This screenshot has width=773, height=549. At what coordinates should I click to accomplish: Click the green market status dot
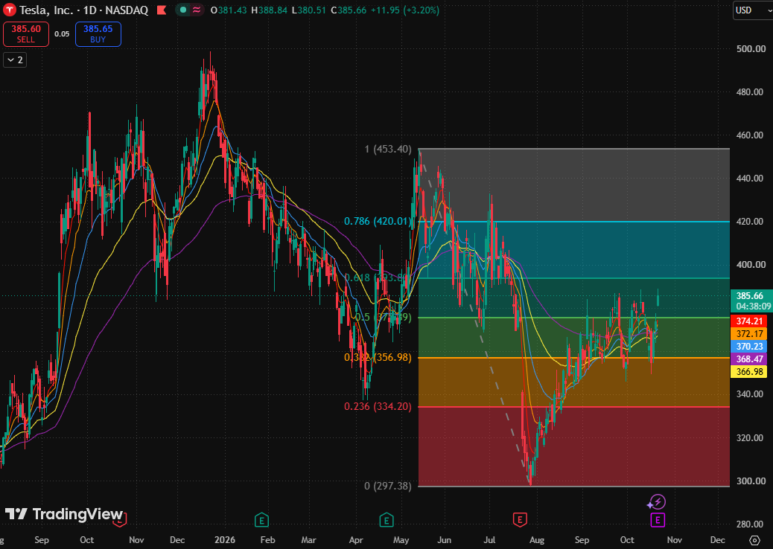click(183, 10)
